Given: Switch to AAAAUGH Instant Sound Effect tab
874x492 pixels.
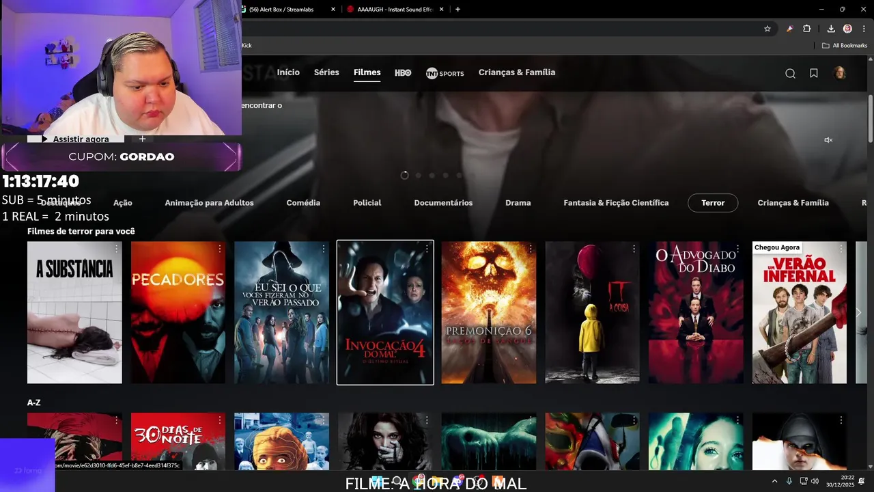Looking at the screenshot, I should (396, 9).
